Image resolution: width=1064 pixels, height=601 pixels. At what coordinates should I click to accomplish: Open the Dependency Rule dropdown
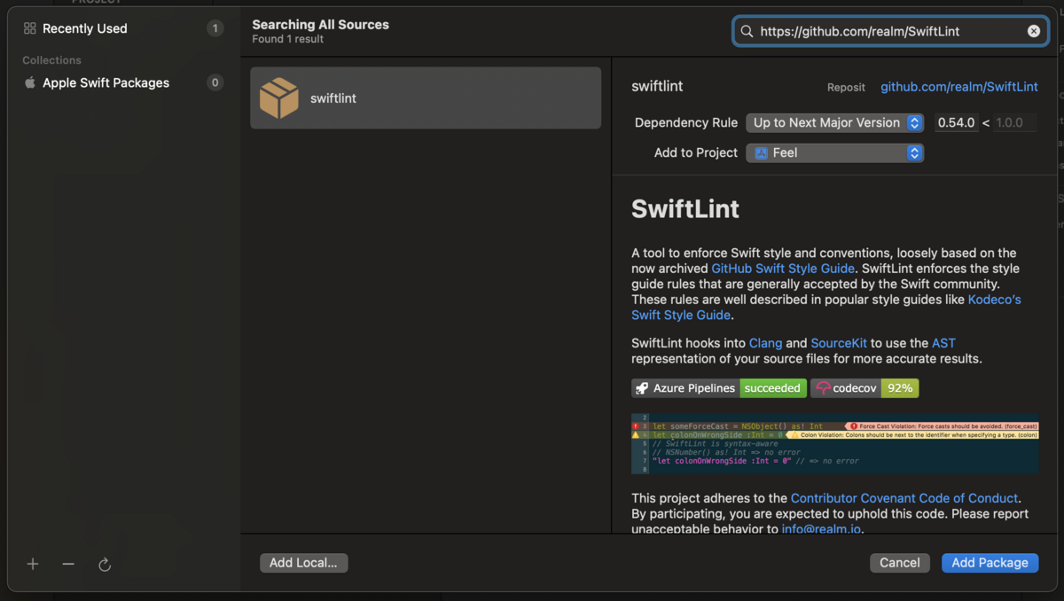point(834,123)
